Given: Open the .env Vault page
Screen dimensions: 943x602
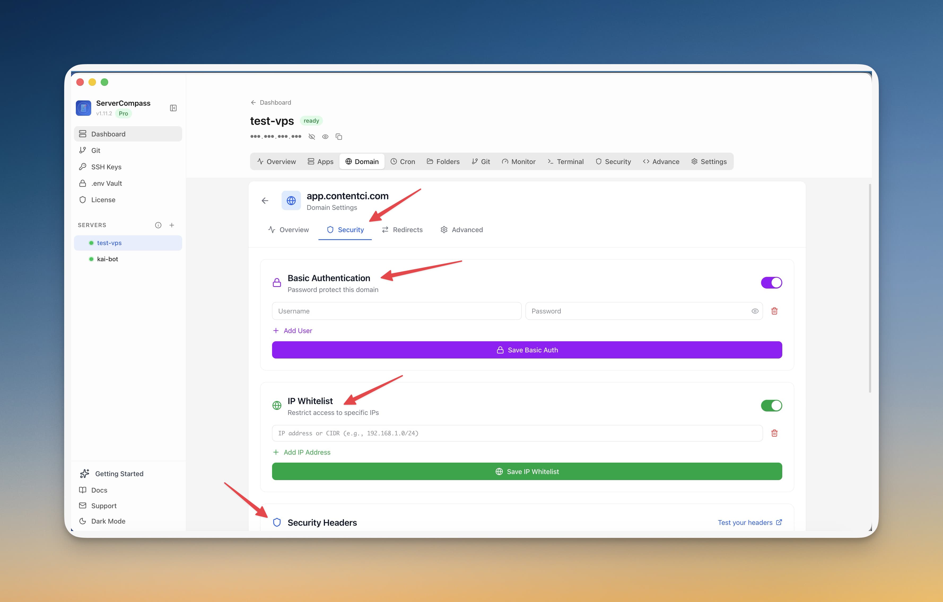Looking at the screenshot, I should (x=106, y=183).
